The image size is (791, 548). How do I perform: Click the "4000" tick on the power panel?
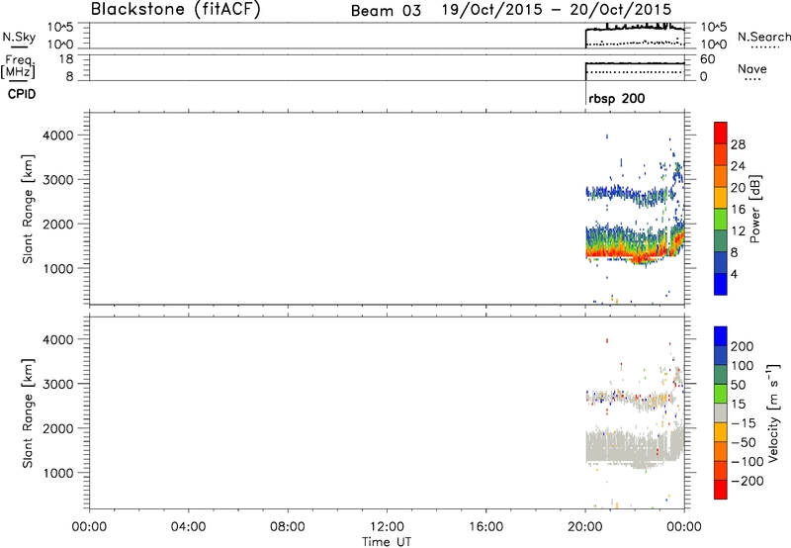(58, 136)
